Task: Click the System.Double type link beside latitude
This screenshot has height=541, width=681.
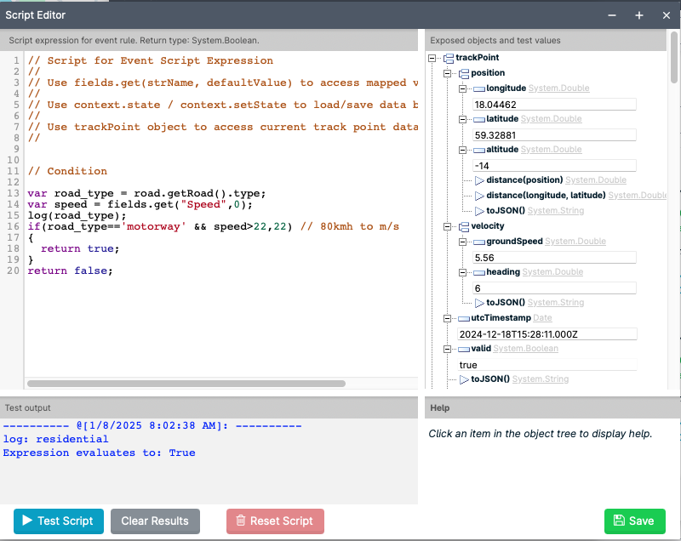Action: (x=551, y=119)
